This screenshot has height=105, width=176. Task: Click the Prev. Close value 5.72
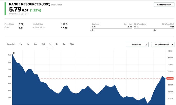coord(21,24)
